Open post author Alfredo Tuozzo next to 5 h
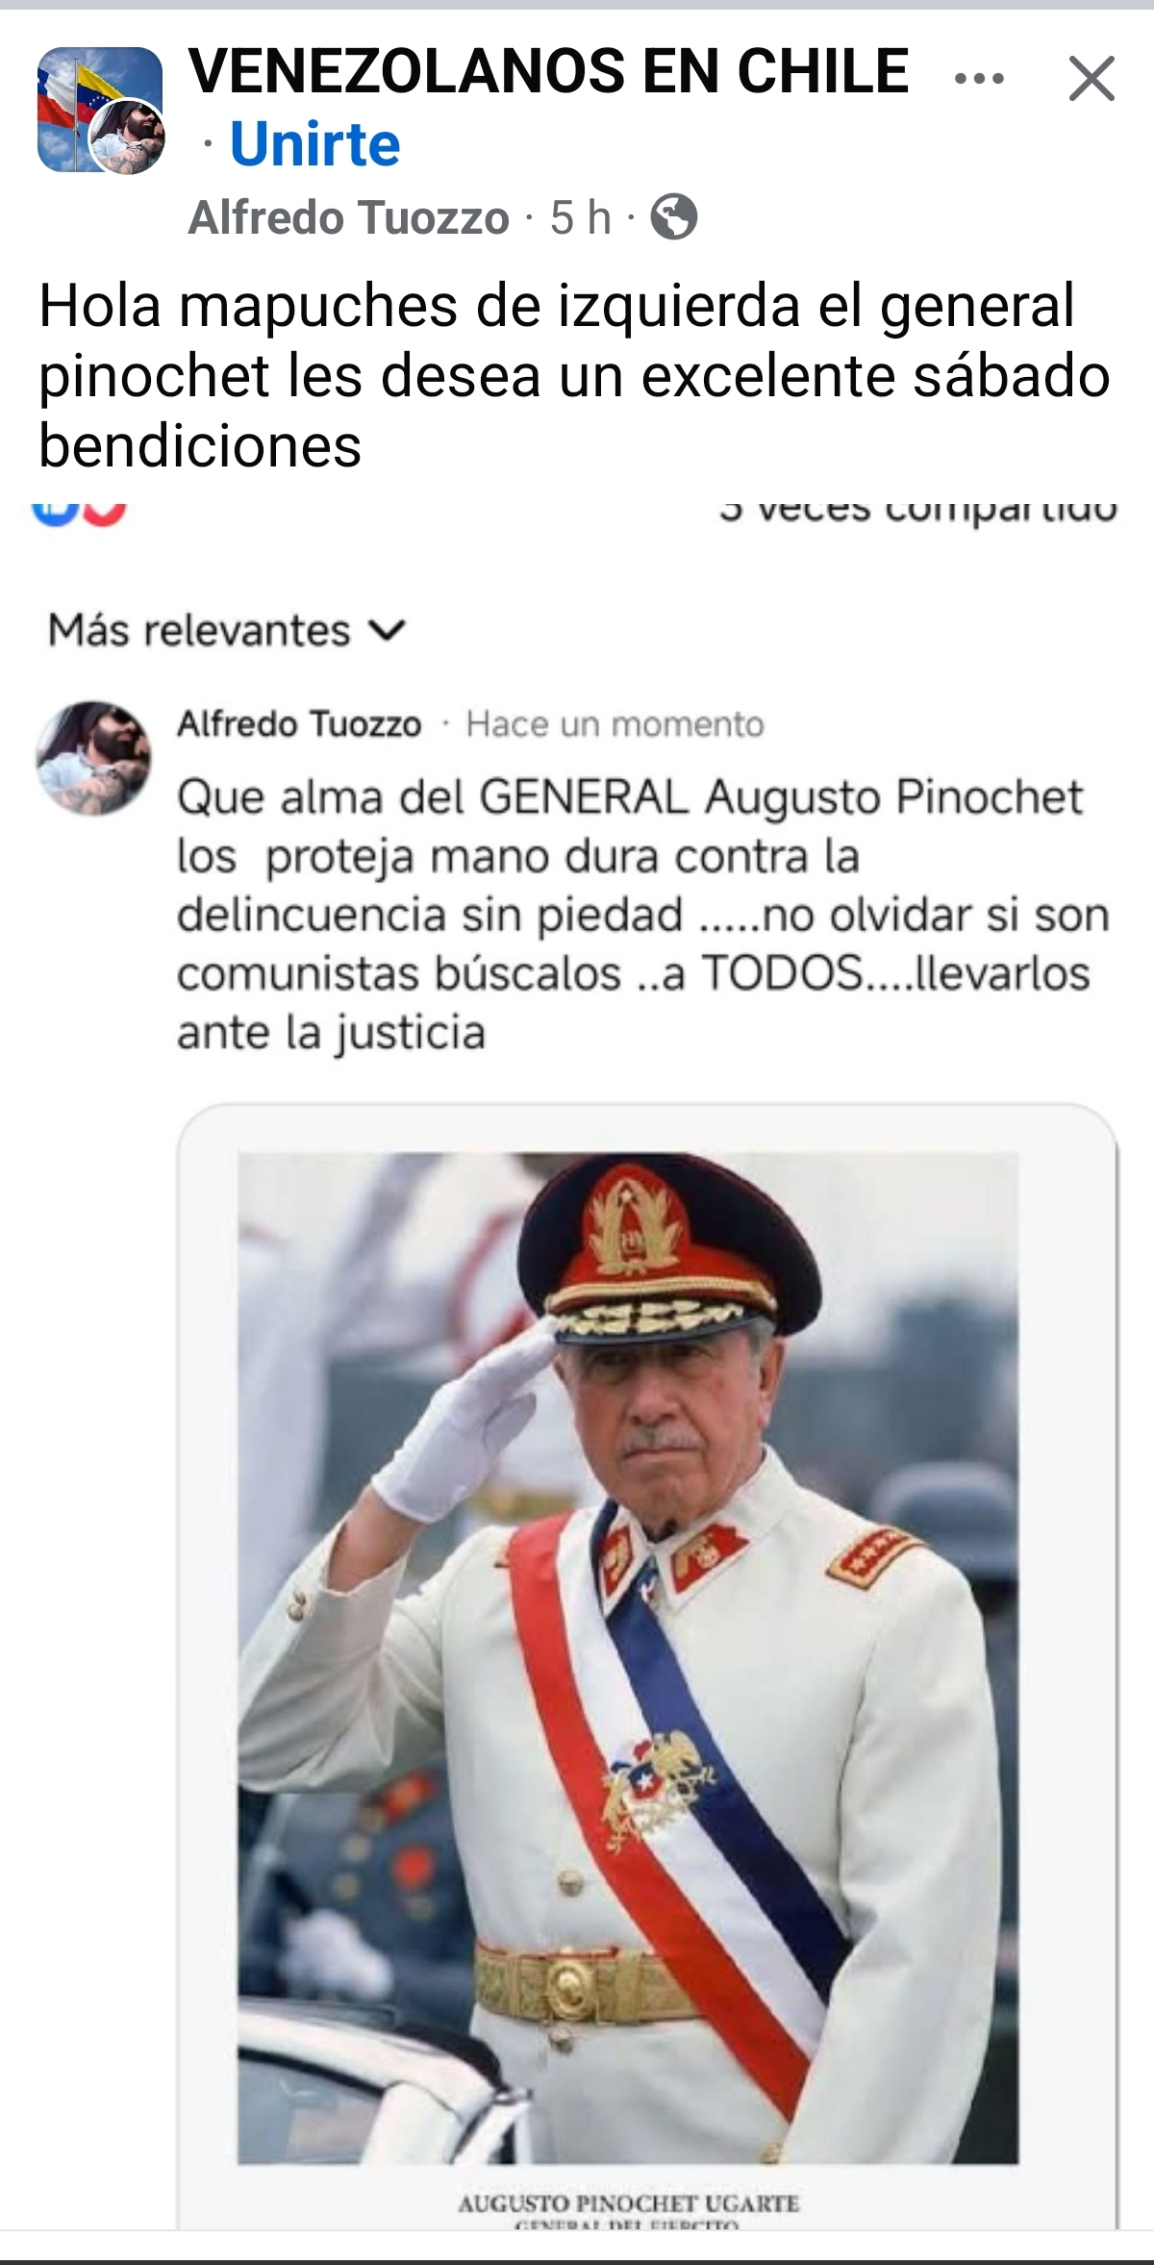Screen dimensions: 1154x2265 (x=348, y=218)
